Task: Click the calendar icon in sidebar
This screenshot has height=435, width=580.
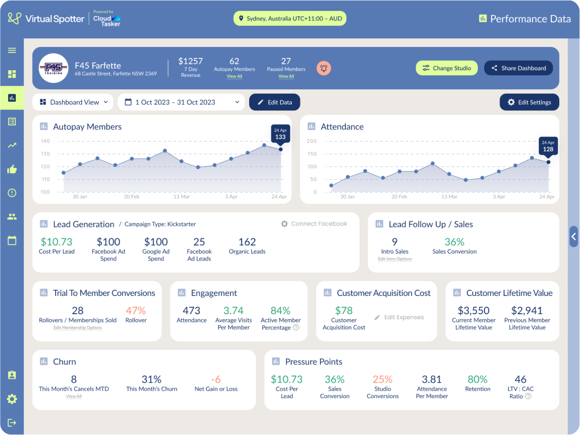Action: pos(12,240)
